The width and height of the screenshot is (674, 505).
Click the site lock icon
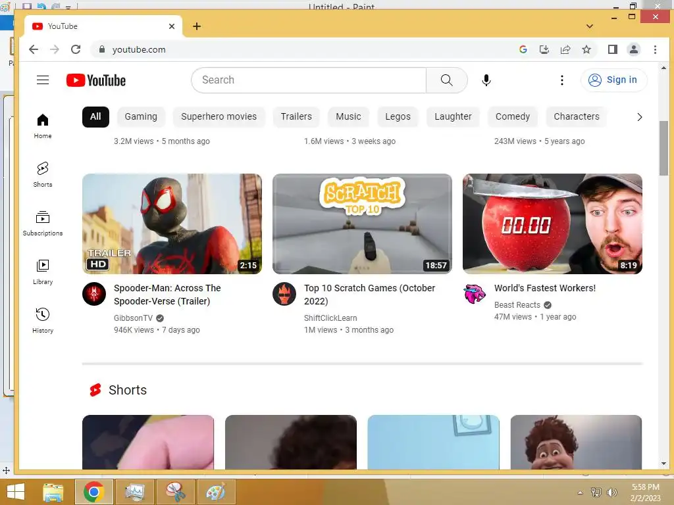(x=101, y=49)
